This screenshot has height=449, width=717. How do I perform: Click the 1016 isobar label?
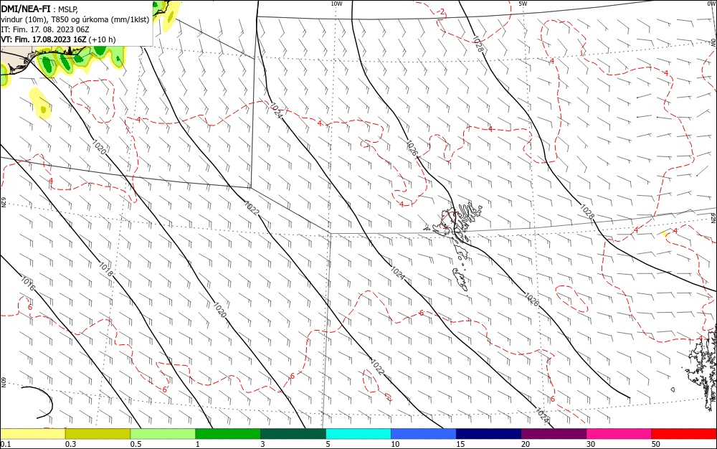click(x=28, y=283)
